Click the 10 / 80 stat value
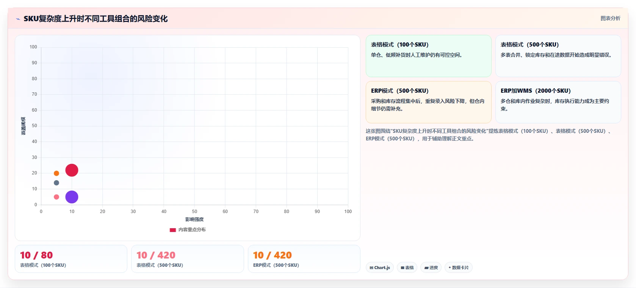 pos(36,255)
